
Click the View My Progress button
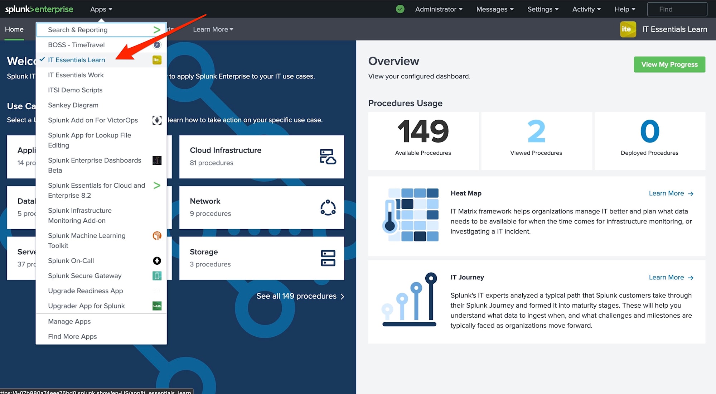point(669,64)
